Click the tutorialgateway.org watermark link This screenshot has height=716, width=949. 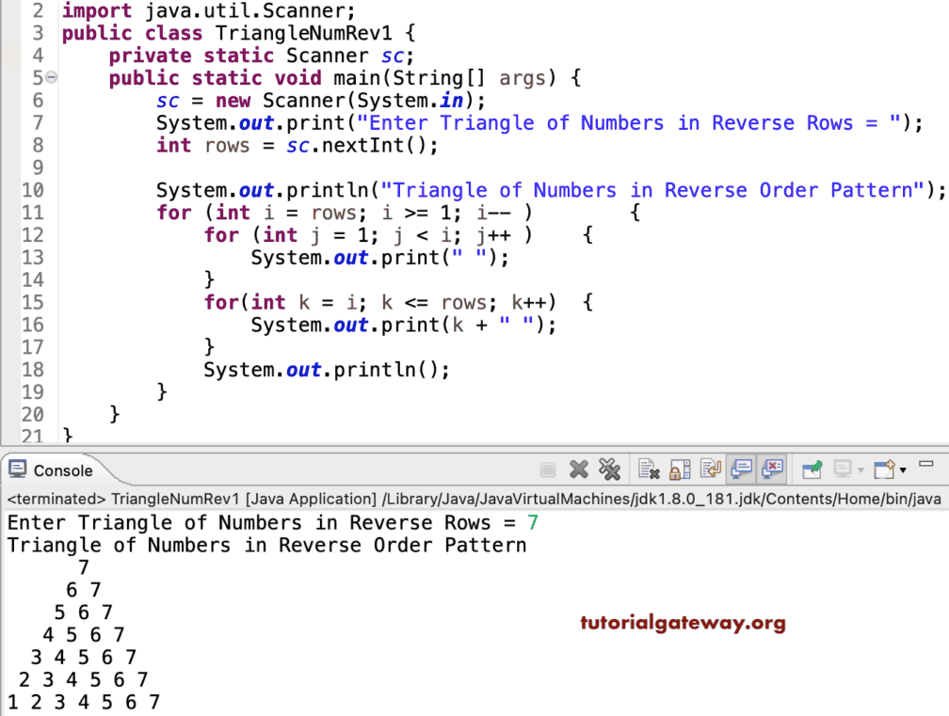point(682,622)
